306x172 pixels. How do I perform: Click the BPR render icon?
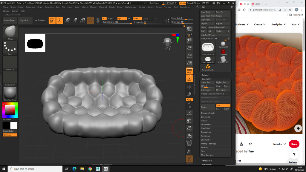[x=189, y=29]
